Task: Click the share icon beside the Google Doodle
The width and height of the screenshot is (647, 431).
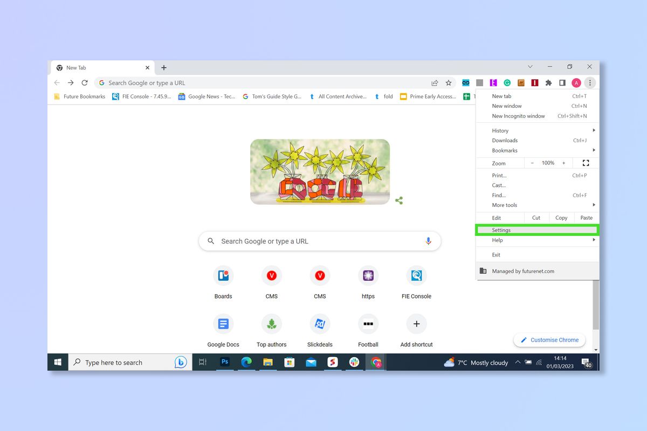Action: pyautogui.click(x=399, y=200)
